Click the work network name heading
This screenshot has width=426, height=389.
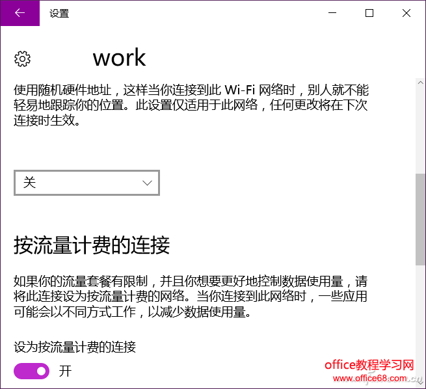click(x=120, y=58)
